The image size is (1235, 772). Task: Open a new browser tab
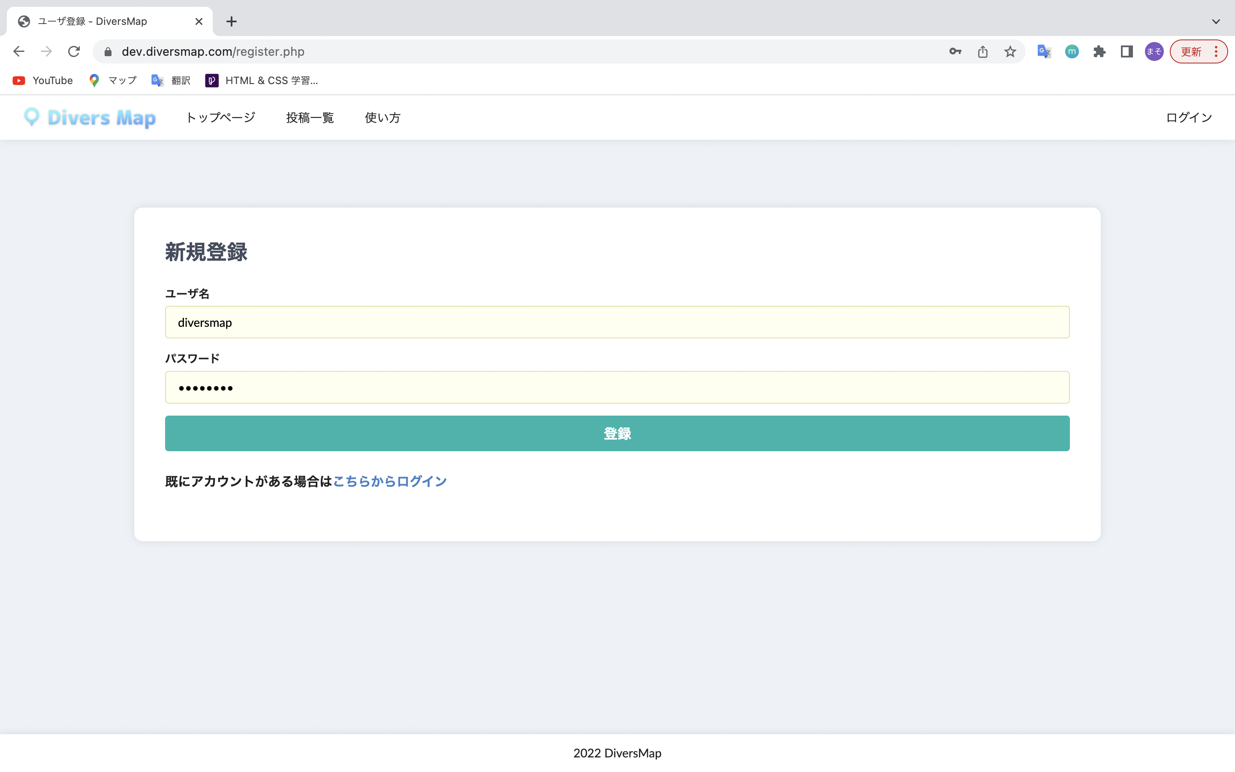[231, 21]
